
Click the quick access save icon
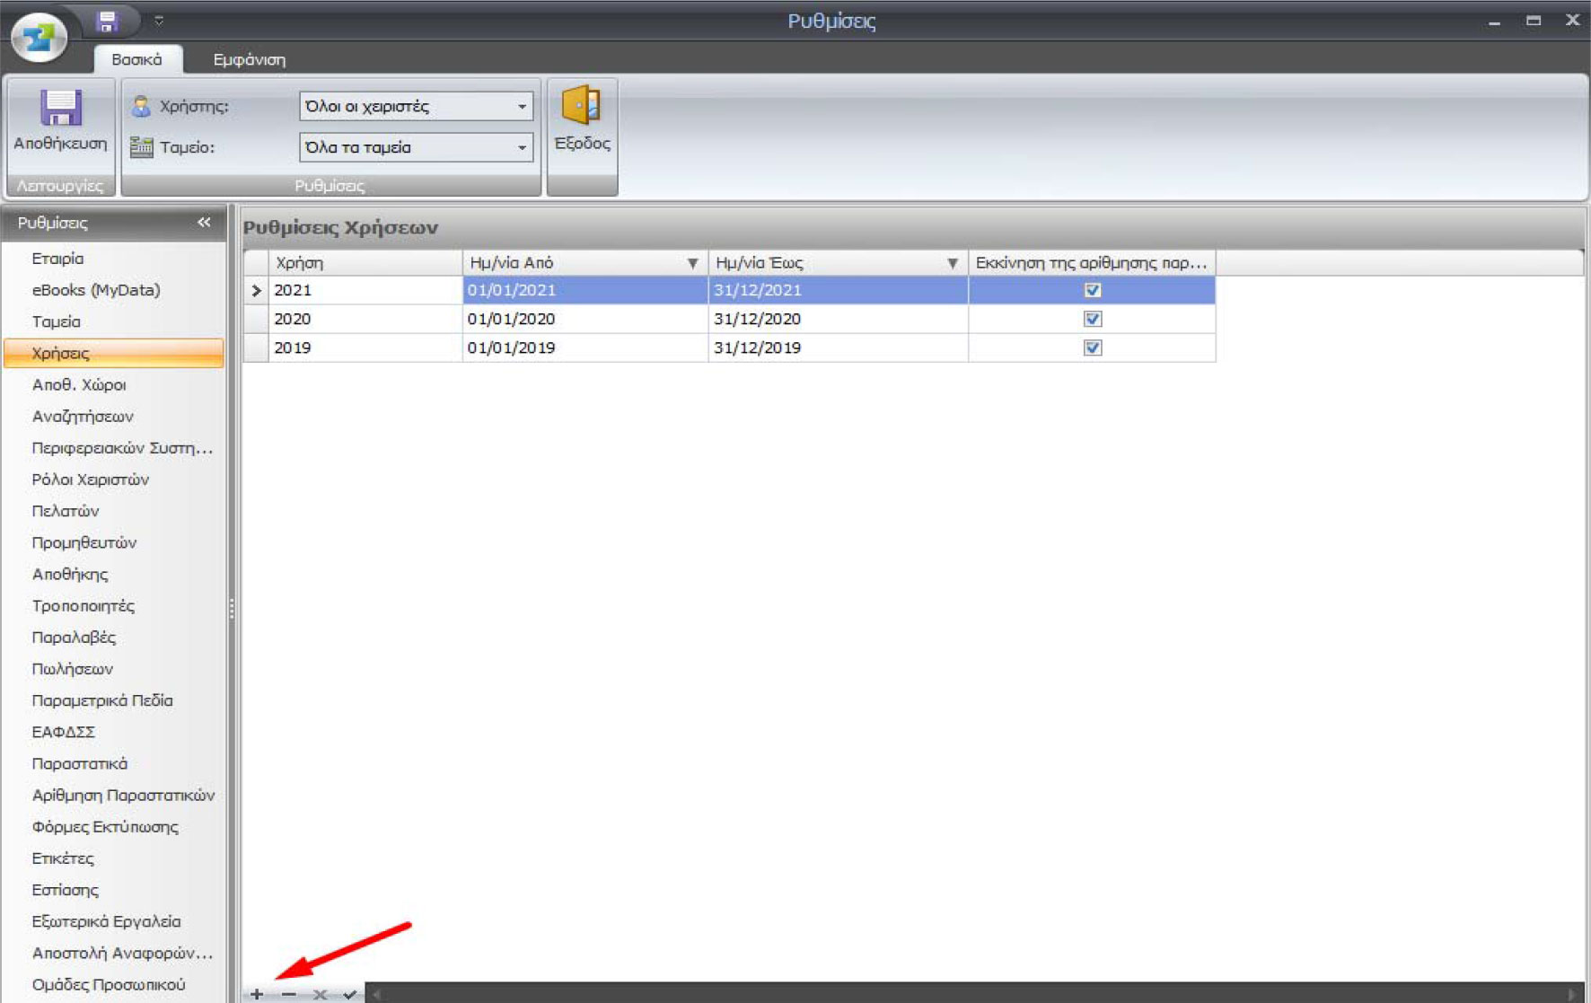[107, 21]
